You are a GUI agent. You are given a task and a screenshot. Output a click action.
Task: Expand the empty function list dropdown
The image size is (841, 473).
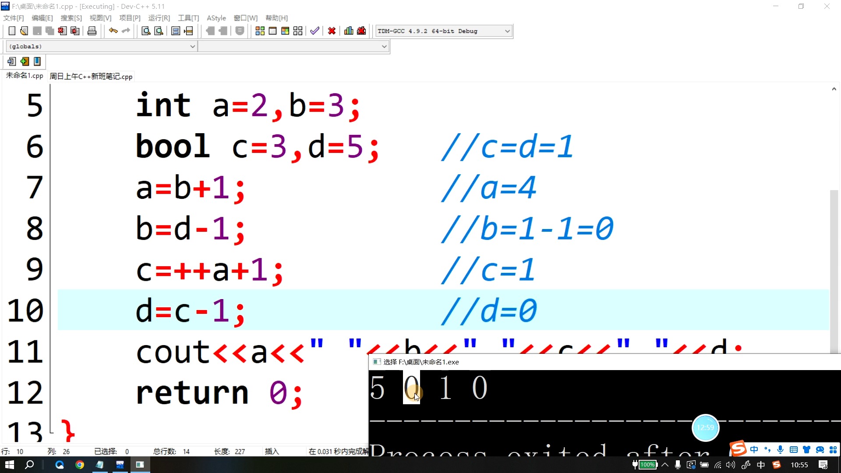[384, 46]
